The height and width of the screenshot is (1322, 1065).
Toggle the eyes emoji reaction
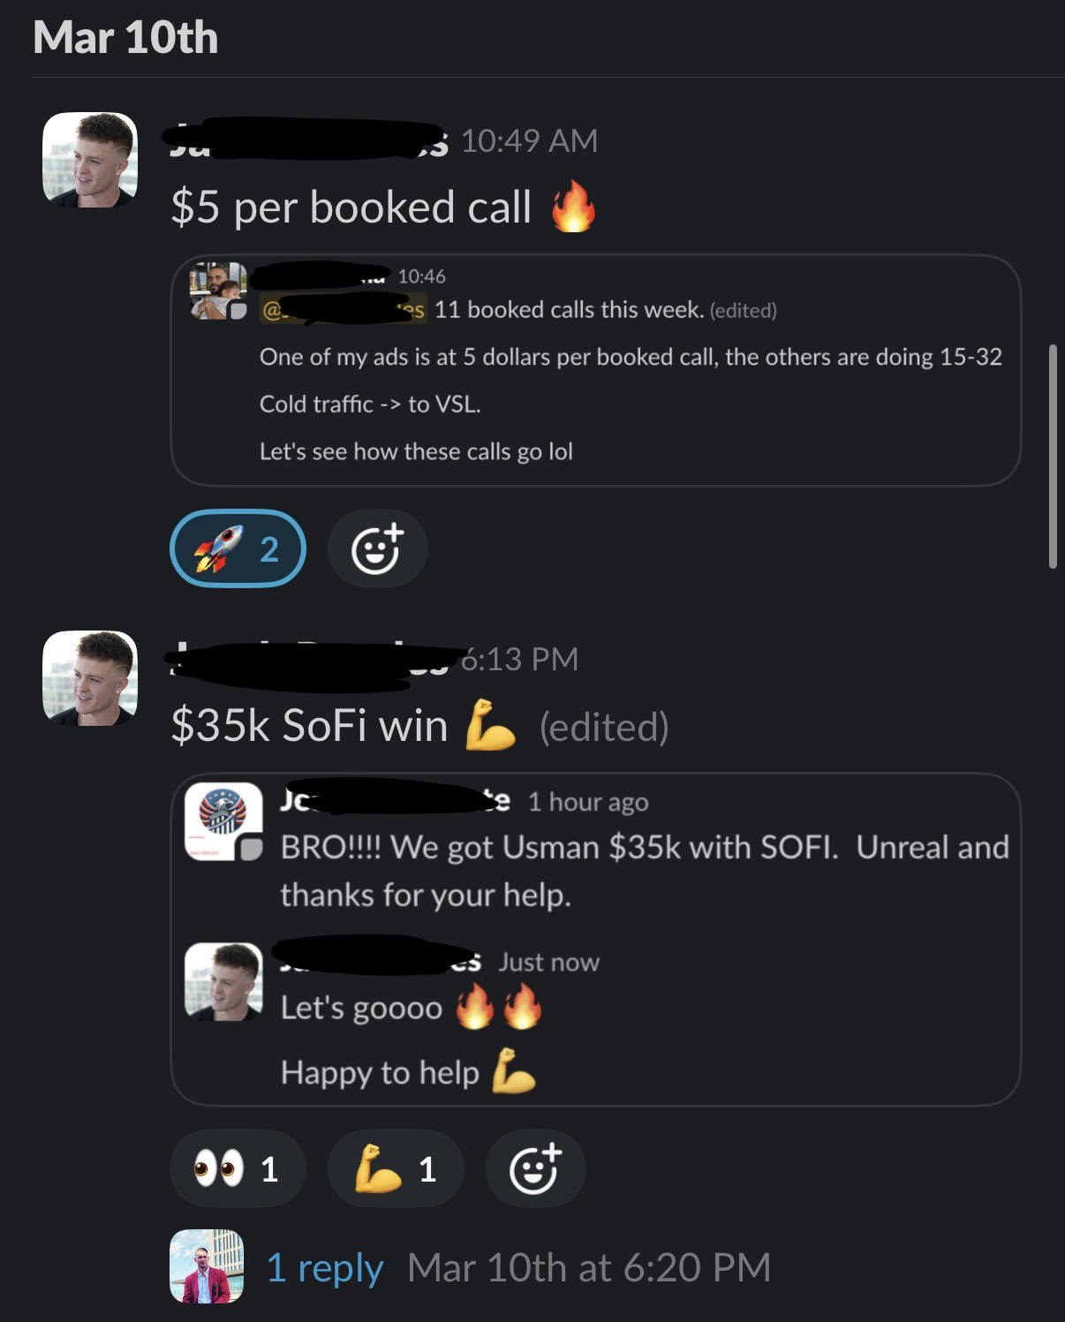click(x=238, y=1168)
